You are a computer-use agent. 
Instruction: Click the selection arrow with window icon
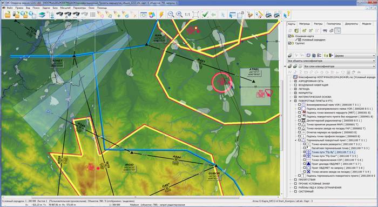pos(232,15)
